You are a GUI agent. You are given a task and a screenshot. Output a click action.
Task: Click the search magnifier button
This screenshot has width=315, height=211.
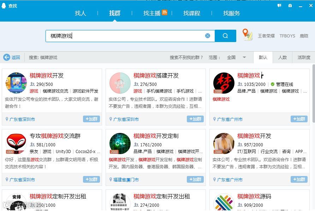pyautogui.click(x=225, y=36)
